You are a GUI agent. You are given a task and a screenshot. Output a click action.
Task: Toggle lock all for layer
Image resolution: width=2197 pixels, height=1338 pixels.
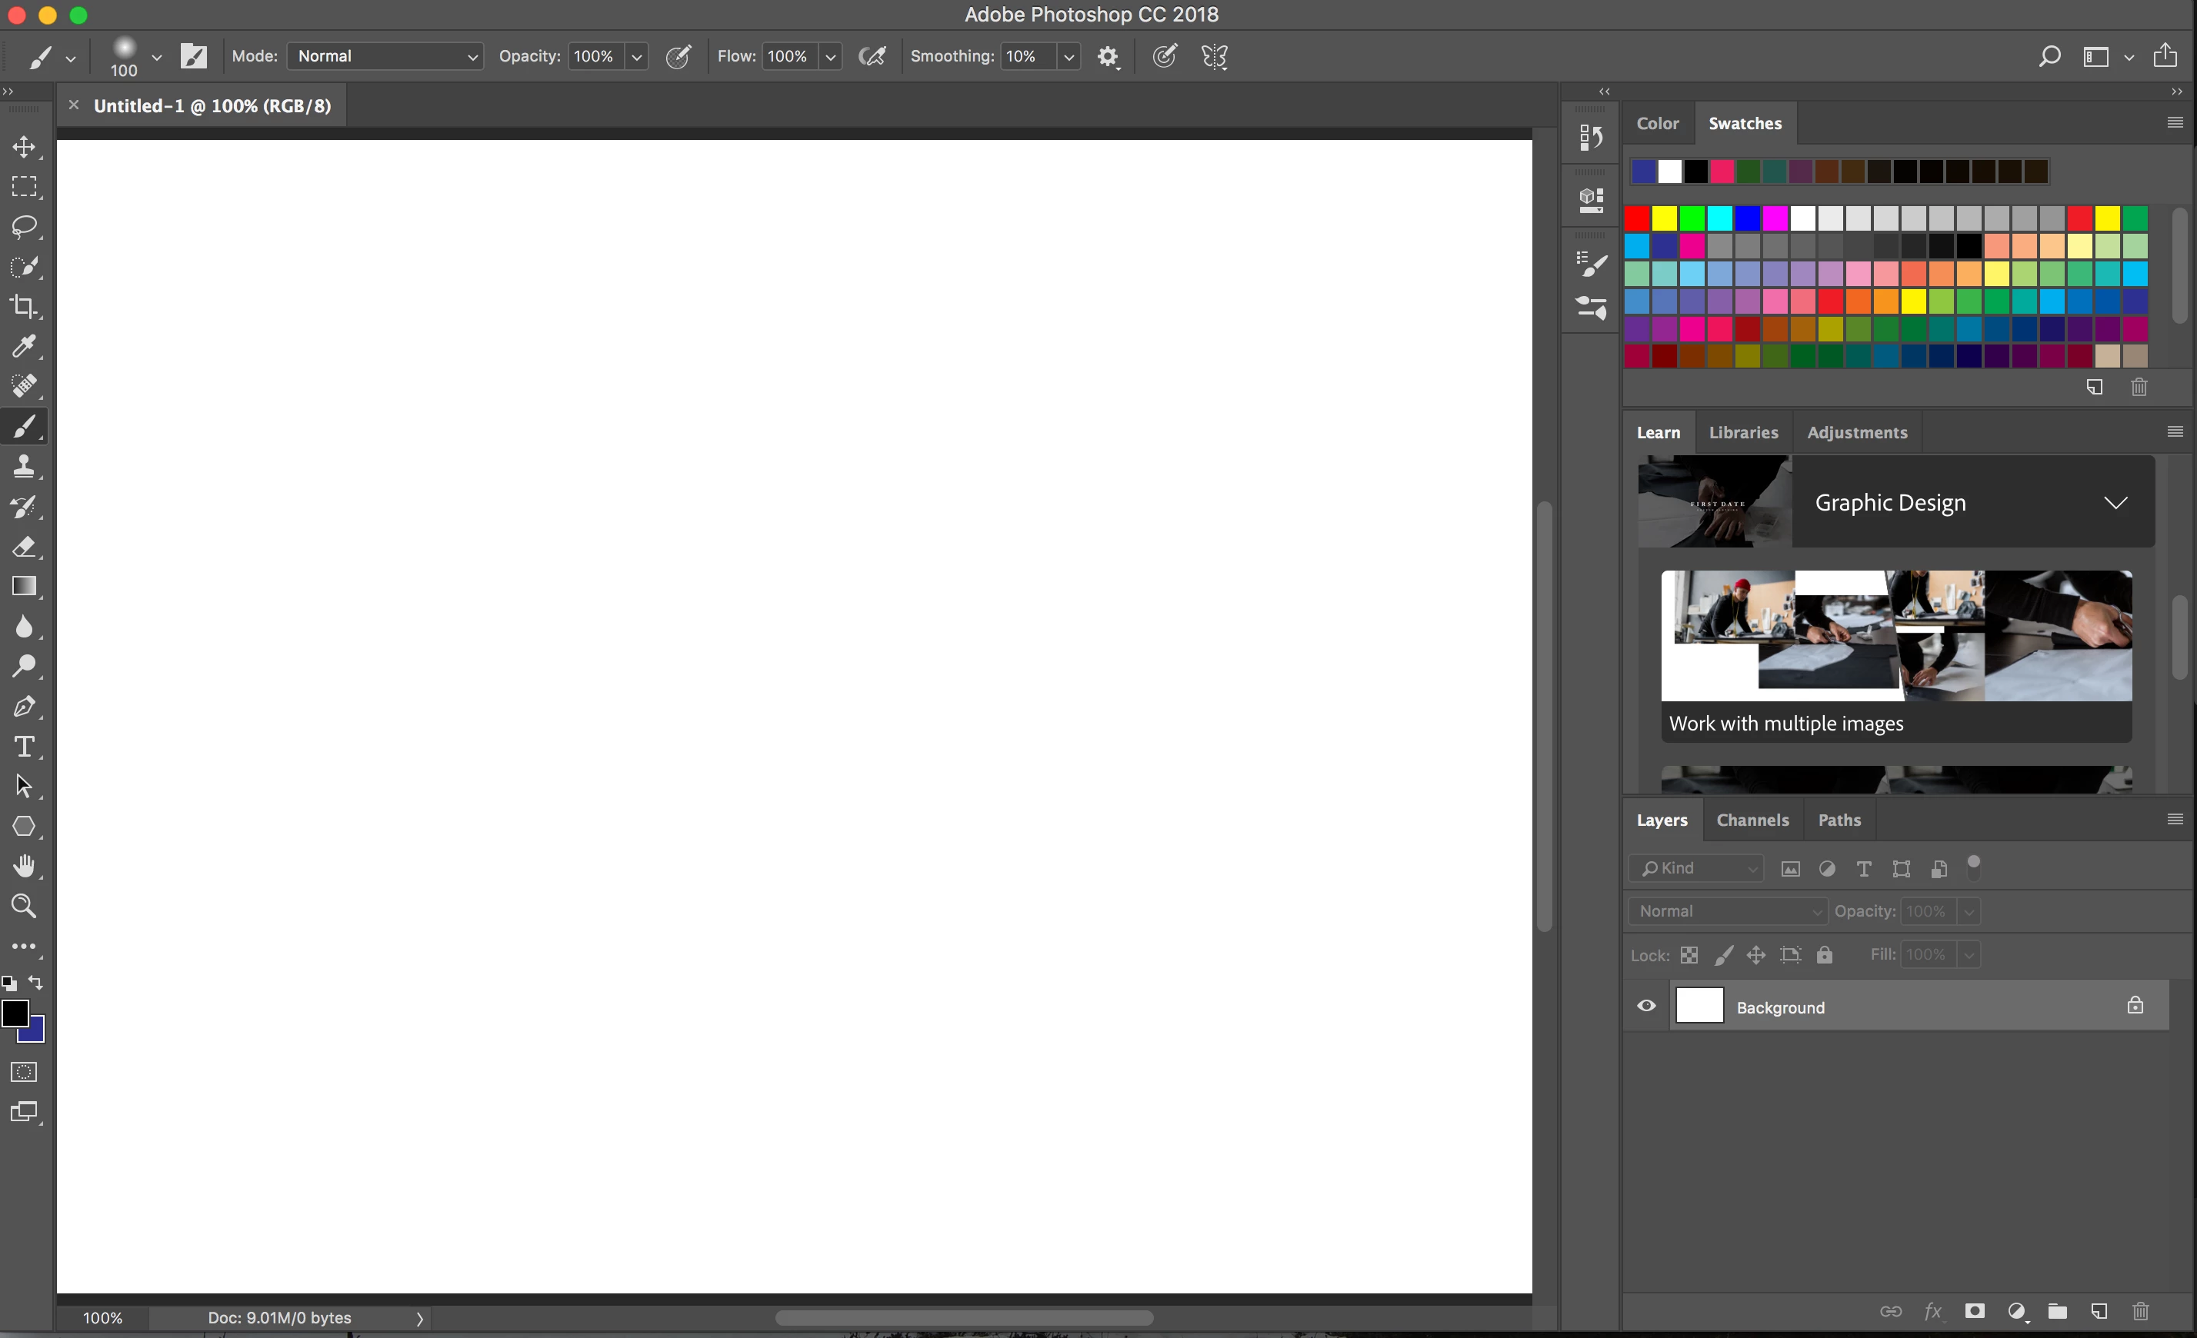click(1825, 955)
